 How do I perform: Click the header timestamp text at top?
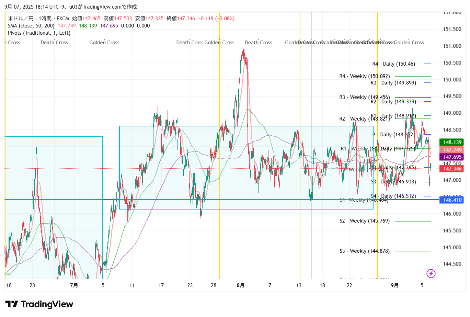71,7
